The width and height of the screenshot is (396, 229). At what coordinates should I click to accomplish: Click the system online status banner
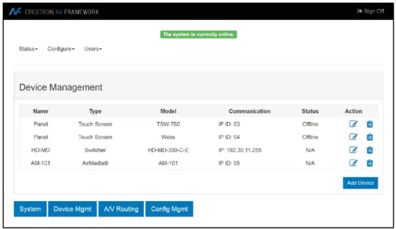pos(199,34)
